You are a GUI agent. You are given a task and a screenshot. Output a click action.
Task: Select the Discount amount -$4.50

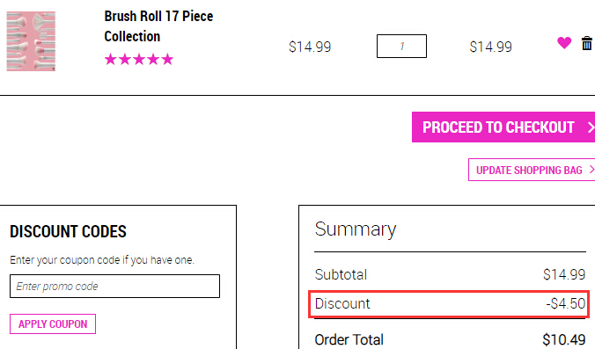click(x=566, y=303)
